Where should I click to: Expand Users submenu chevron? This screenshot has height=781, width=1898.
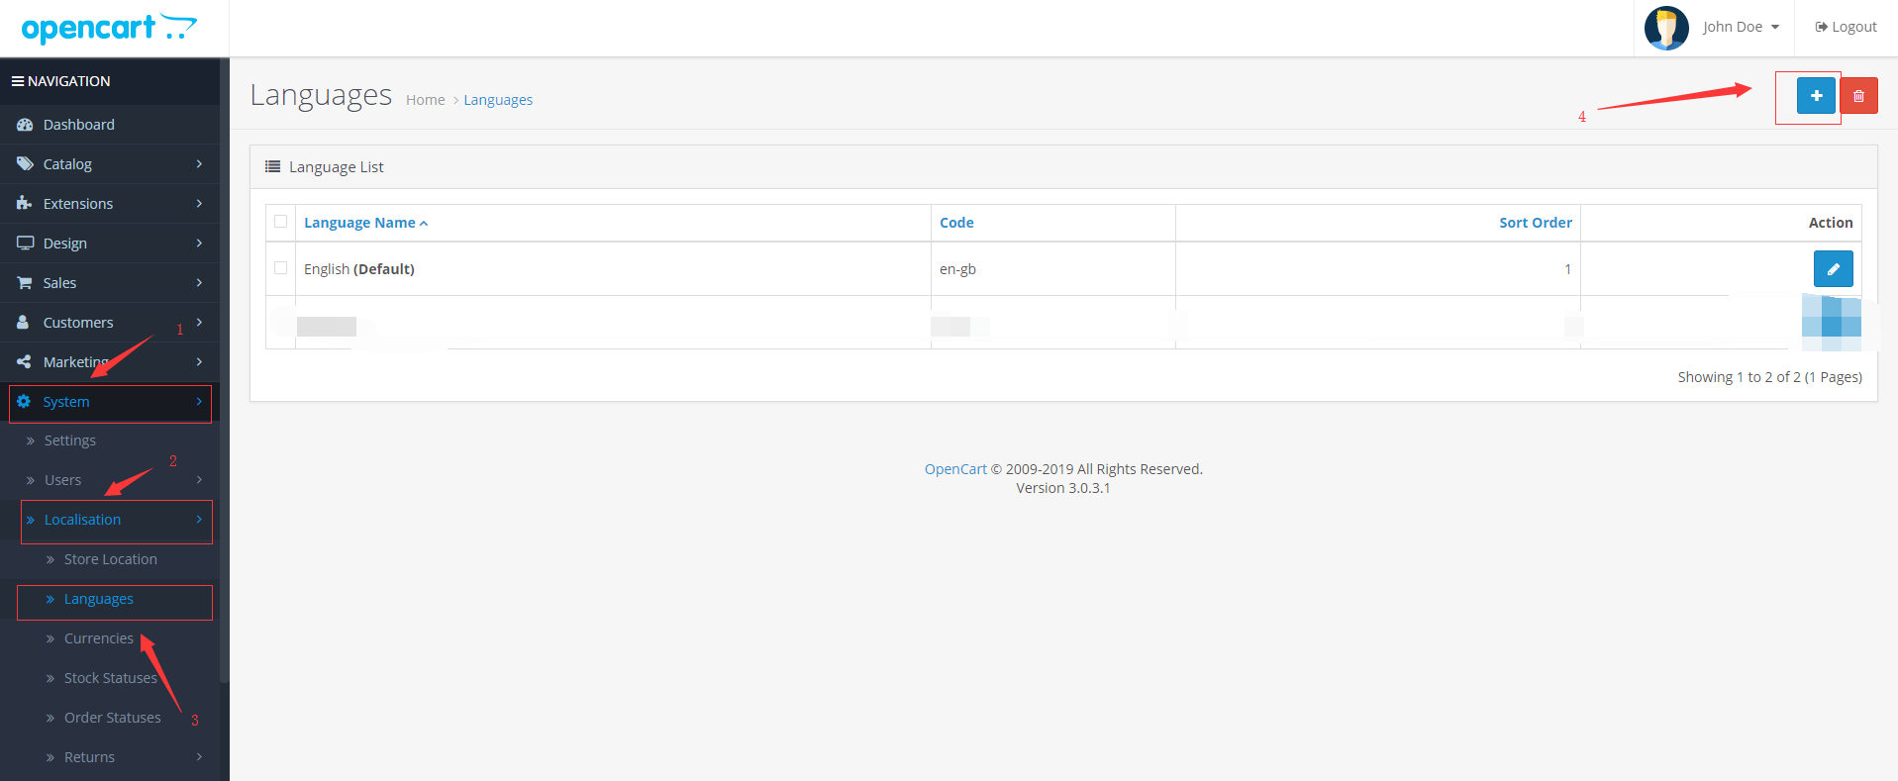[199, 480]
